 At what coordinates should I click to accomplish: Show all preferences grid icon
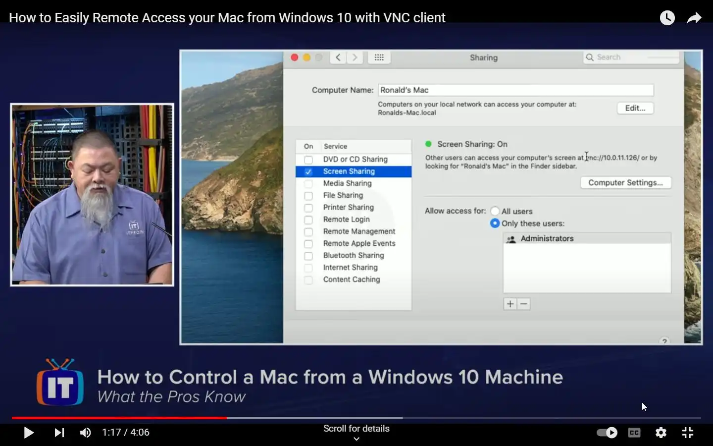click(x=379, y=57)
